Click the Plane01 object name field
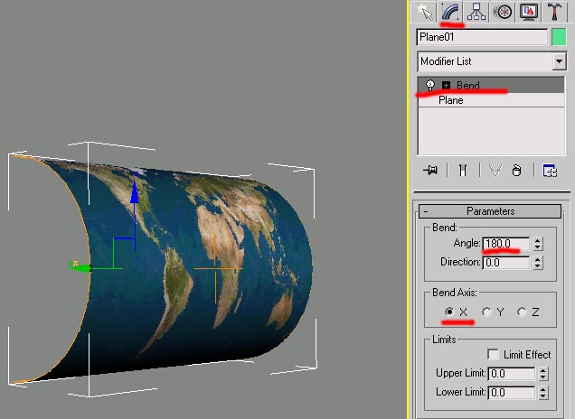 [x=482, y=37]
